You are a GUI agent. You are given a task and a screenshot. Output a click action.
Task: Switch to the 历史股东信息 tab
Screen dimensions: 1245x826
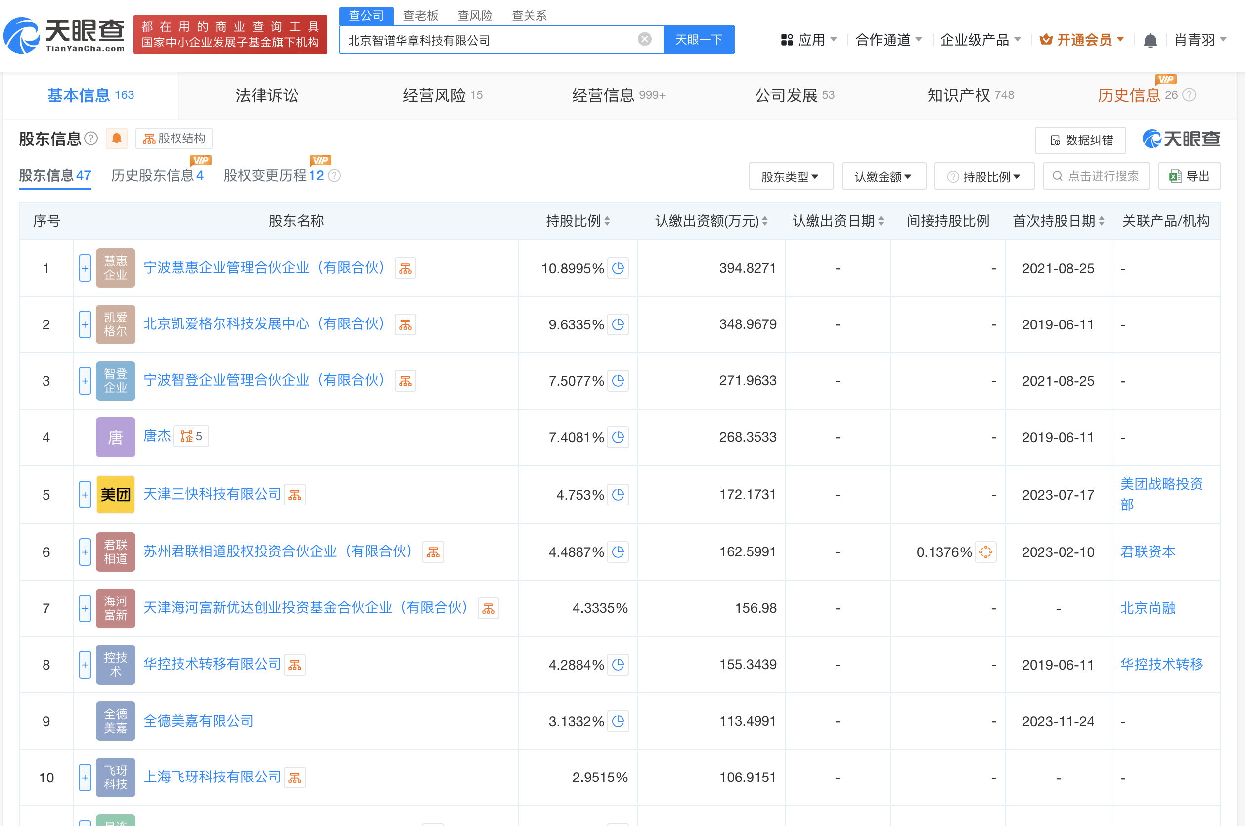coord(157,176)
